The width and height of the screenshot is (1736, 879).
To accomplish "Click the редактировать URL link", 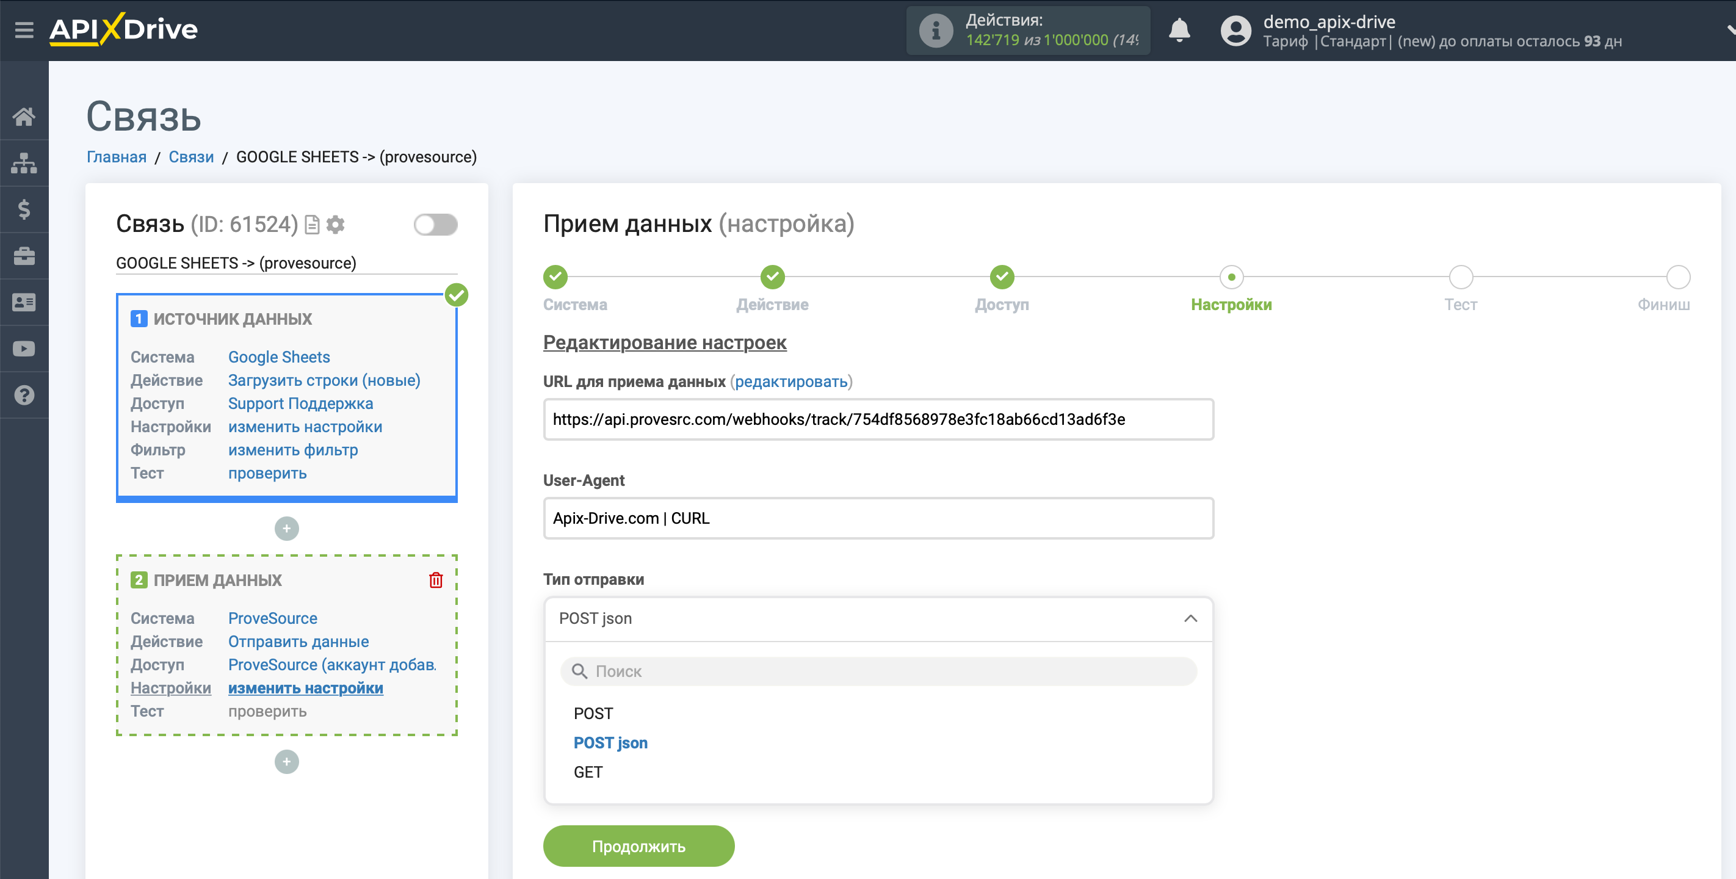I will click(790, 382).
